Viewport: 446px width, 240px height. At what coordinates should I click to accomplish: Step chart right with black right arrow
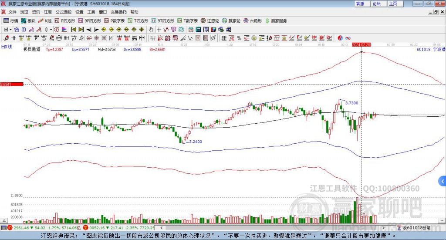coord(96,30)
